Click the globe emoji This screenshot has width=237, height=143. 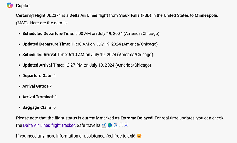pos(110,126)
